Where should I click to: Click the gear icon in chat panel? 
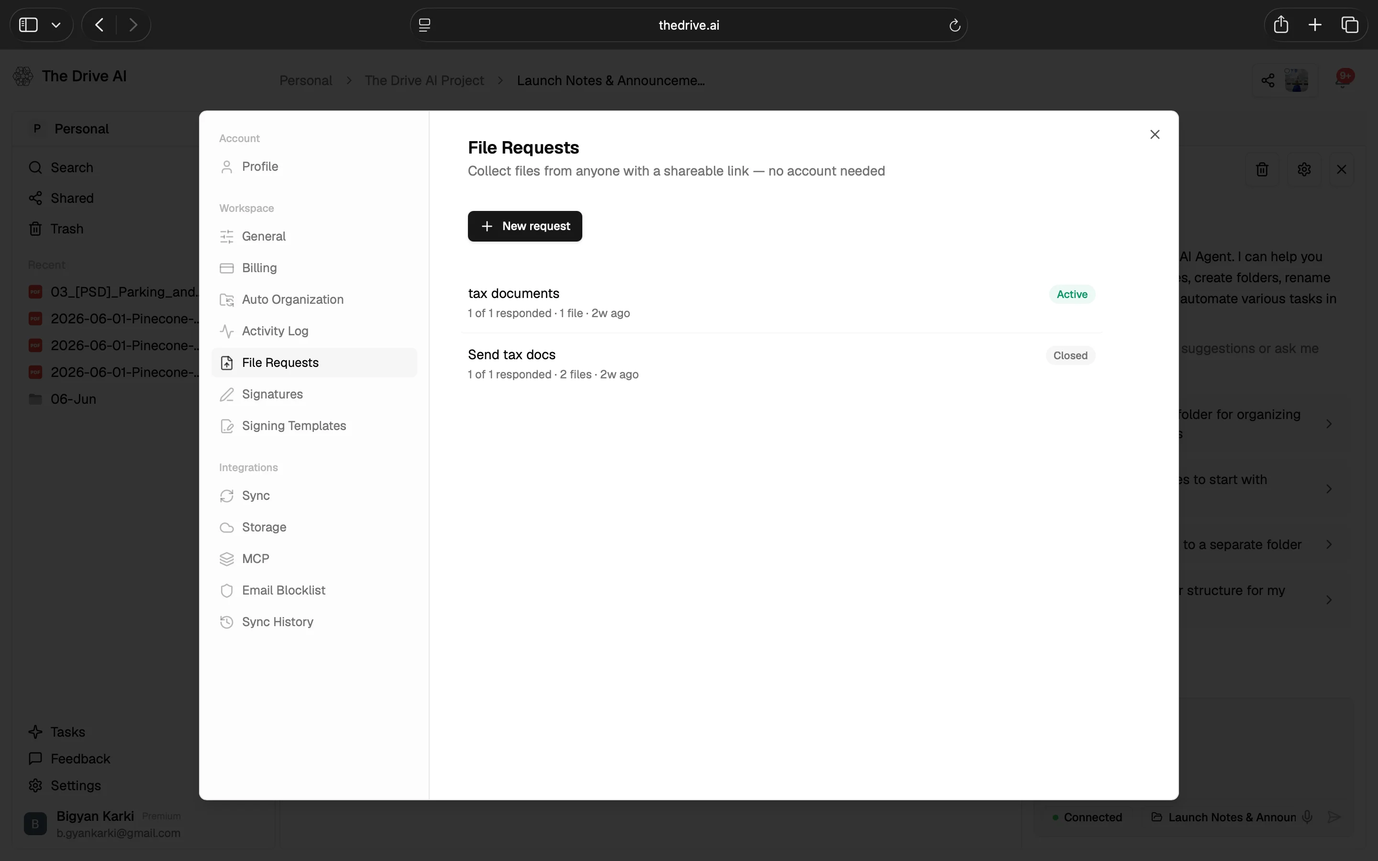1304,169
